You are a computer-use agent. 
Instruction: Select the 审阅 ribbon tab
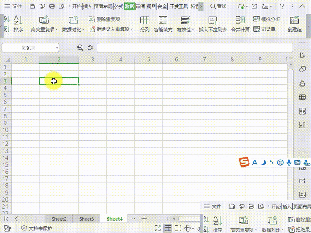(140, 6)
